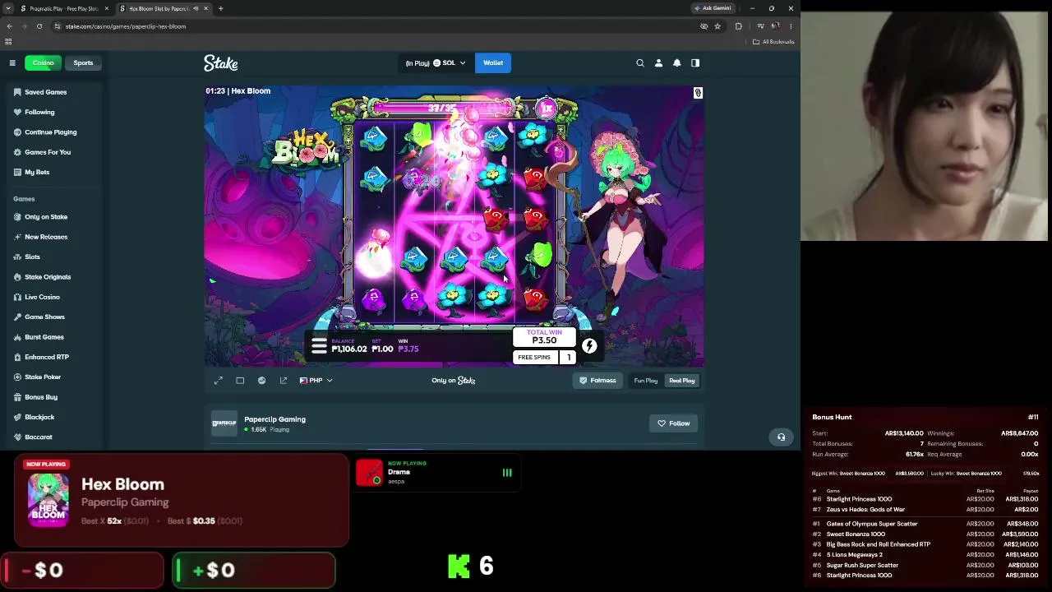Open Game Shows category

click(44, 317)
